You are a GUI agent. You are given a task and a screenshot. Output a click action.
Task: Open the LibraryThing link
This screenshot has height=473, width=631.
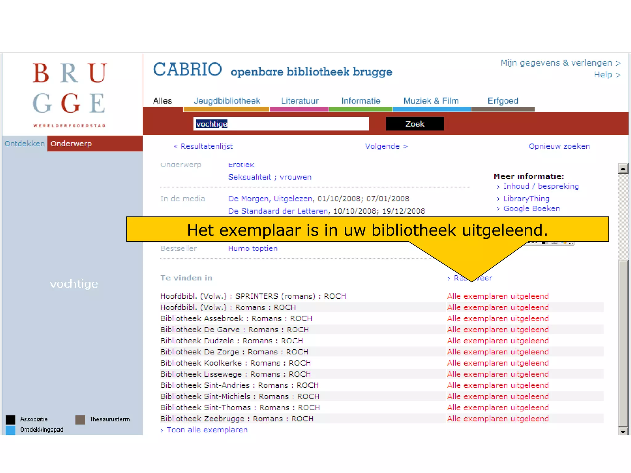pos(526,199)
